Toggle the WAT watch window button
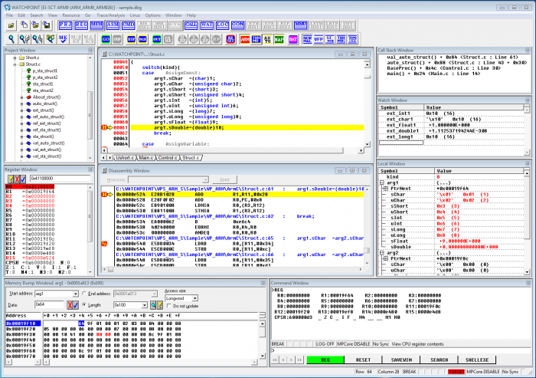 pyautogui.click(x=207, y=25)
